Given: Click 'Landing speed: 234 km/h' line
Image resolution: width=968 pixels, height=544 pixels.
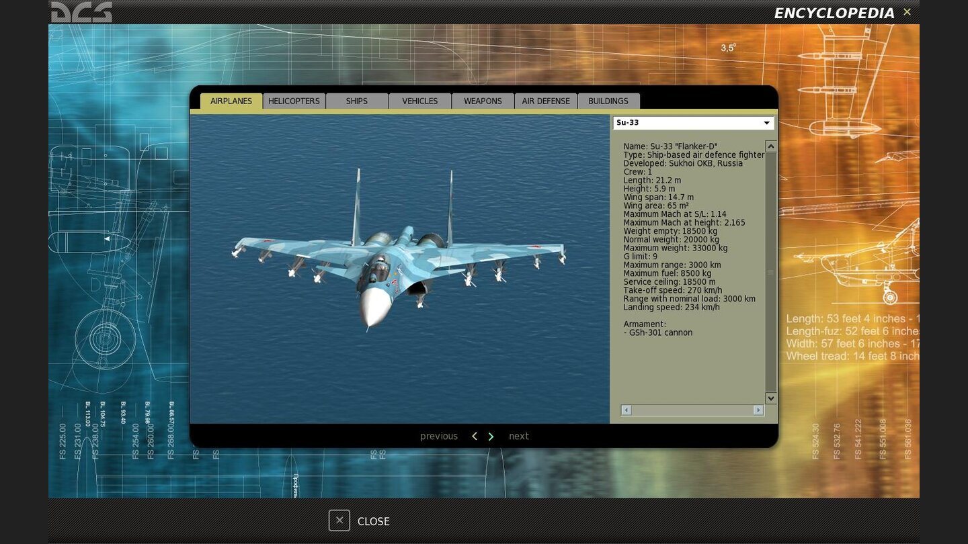Looking at the screenshot, I should click(x=672, y=308).
